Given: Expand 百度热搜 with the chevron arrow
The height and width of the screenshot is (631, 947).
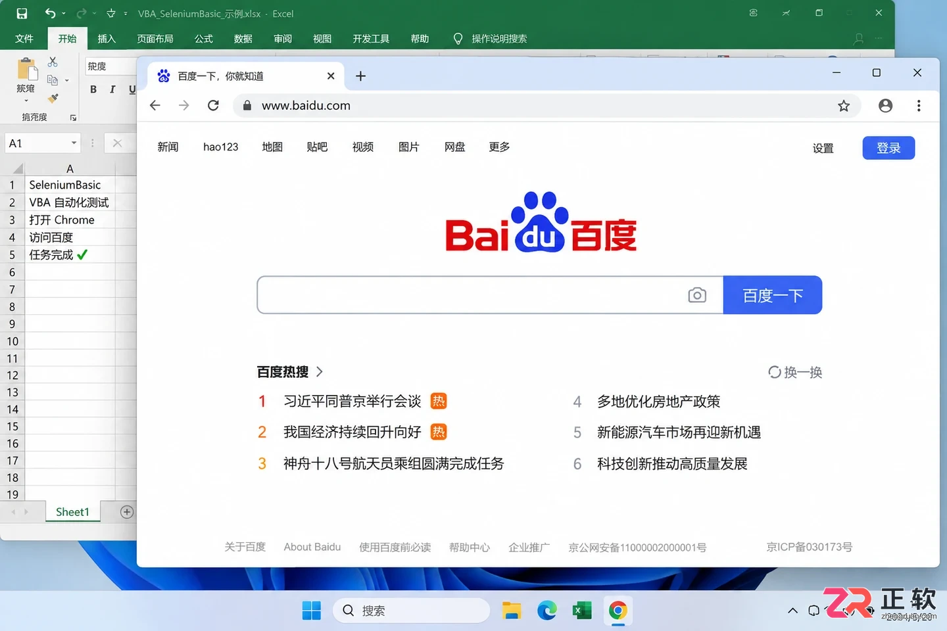Looking at the screenshot, I should point(320,372).
